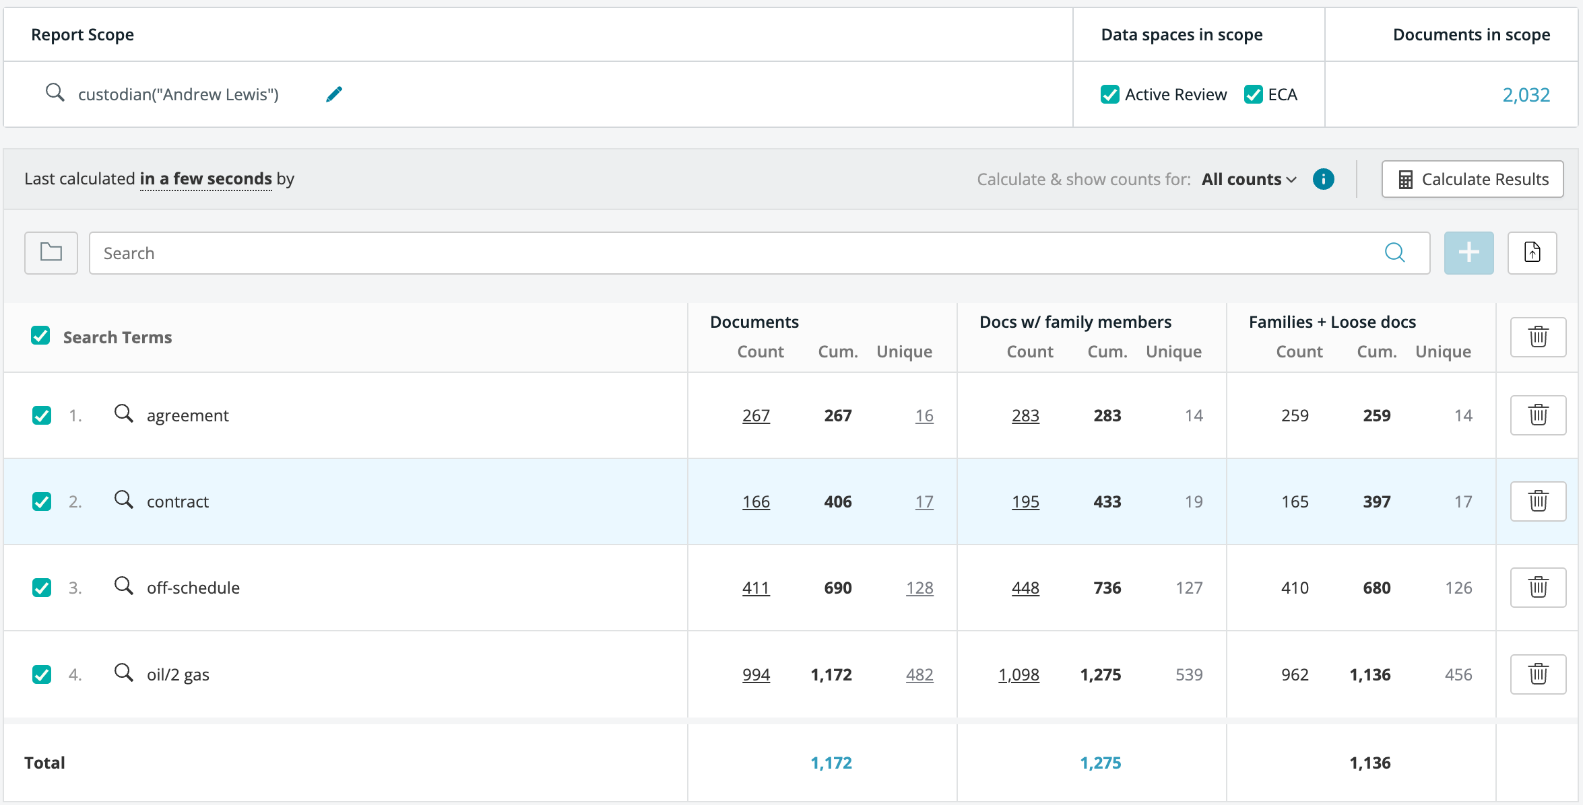Click magnifier icon beside agreement term
Image resolution: width=1583 pixels, height=805 pixels.
123,413
